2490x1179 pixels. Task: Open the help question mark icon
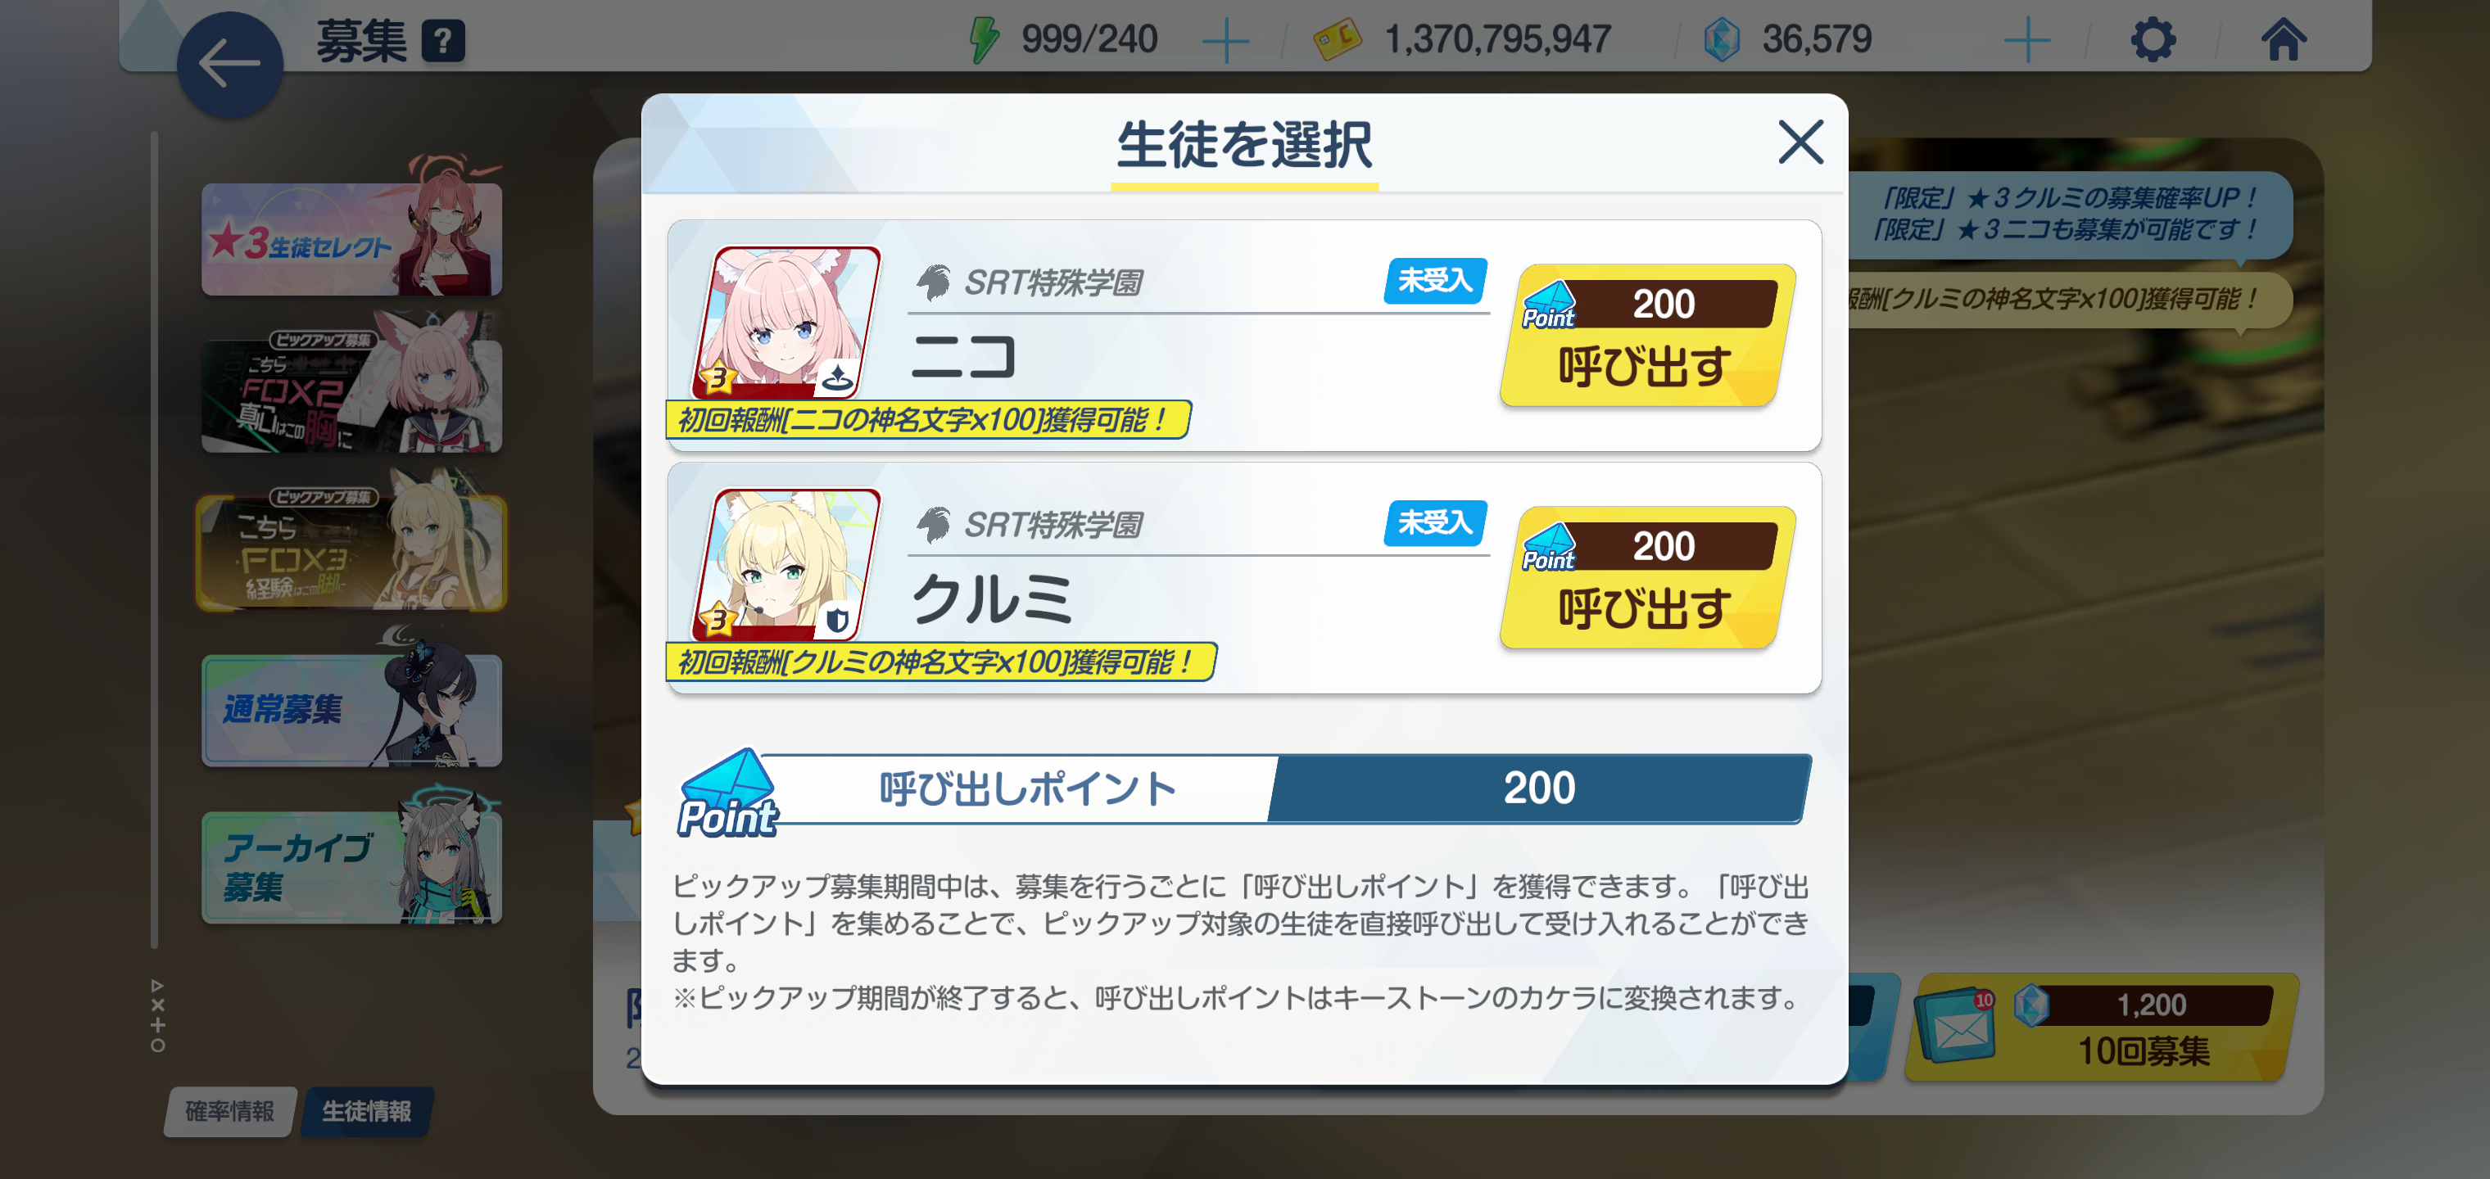tap(444, 41)
